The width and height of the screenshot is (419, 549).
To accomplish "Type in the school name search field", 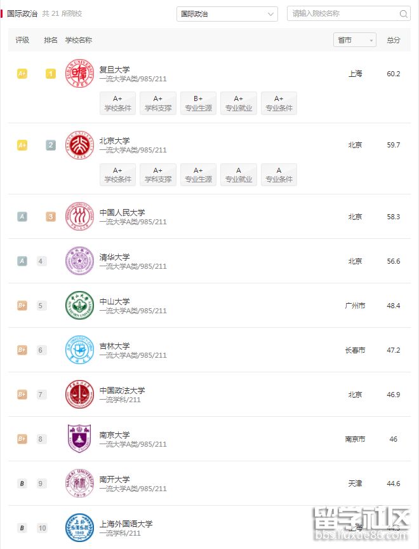I will point(343,14).
